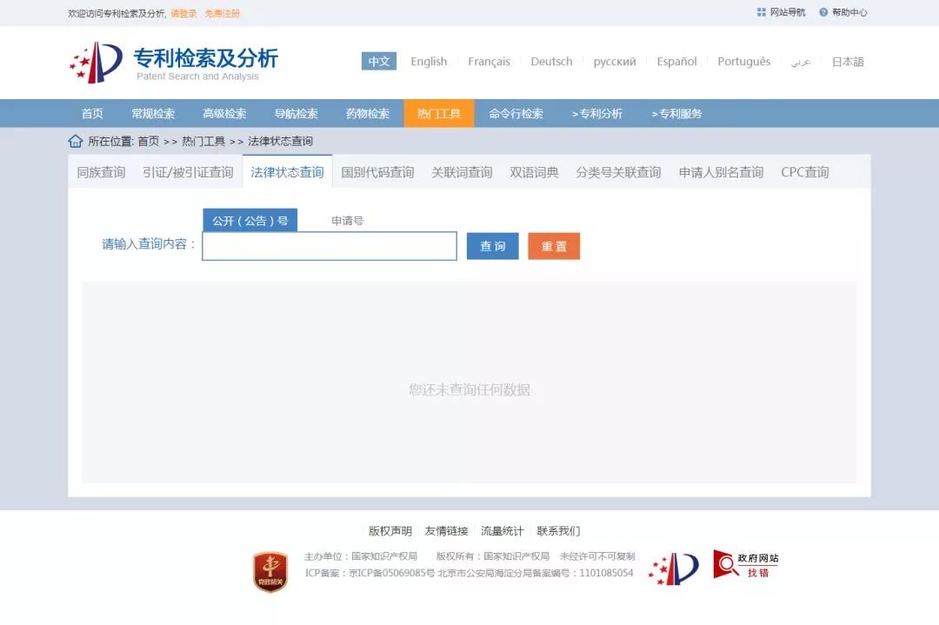Open the site navigation grid icon
Image resolution: width=939 pixels, height=625 pixels.
tap(762, 12)
